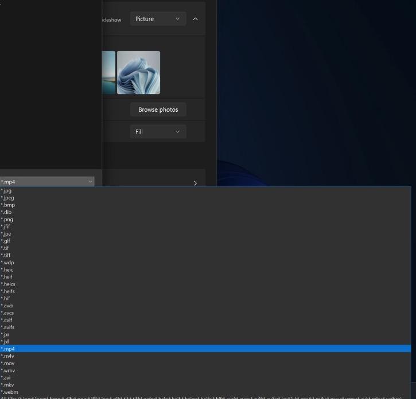The width and height of the screenshot is (416, 399).
Task: Select the *.avif file type entry
Action: 7,320
